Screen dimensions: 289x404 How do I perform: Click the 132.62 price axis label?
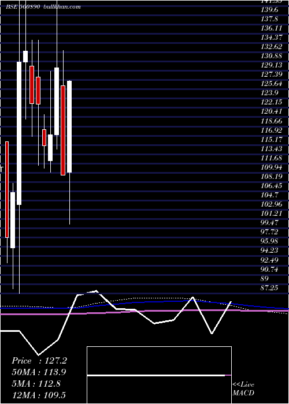[x=271, y=47]
